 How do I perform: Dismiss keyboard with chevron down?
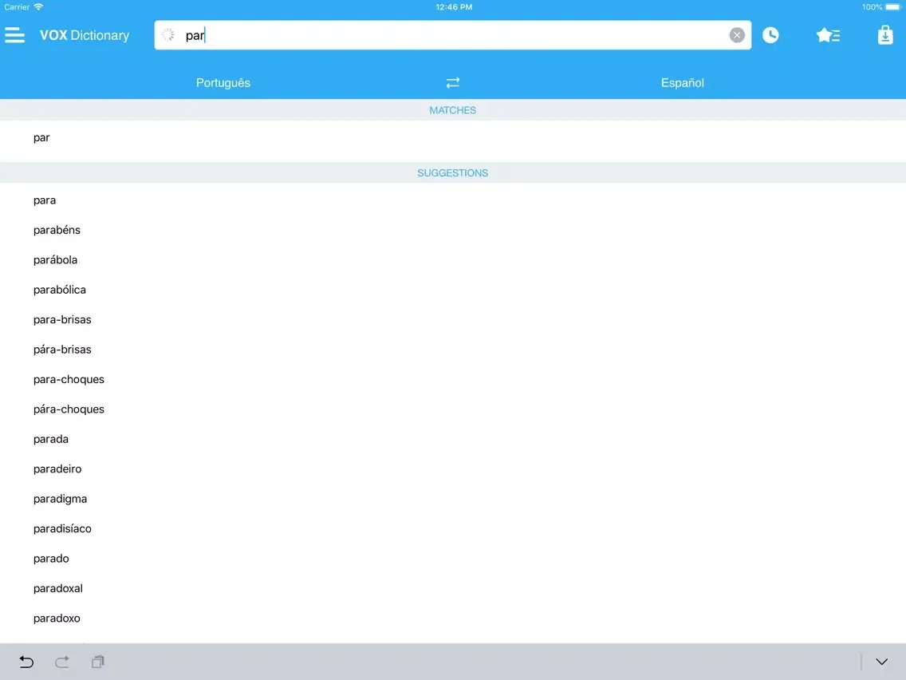881,662
